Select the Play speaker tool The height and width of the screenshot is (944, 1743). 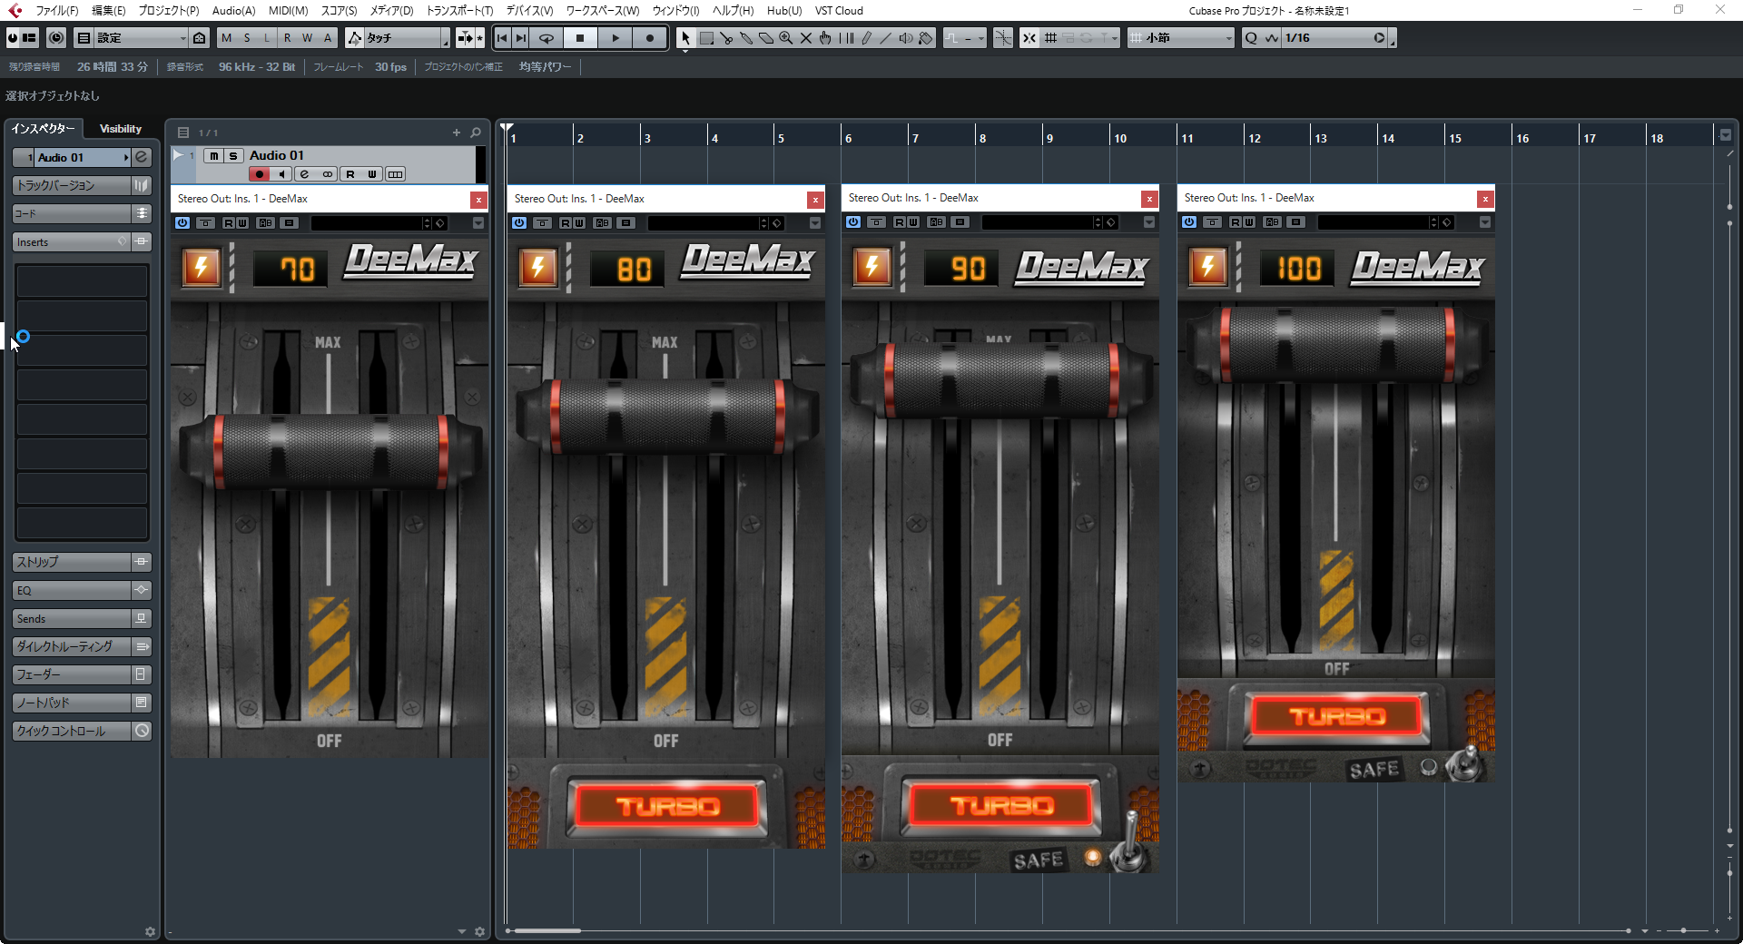(x=906, y=38)
